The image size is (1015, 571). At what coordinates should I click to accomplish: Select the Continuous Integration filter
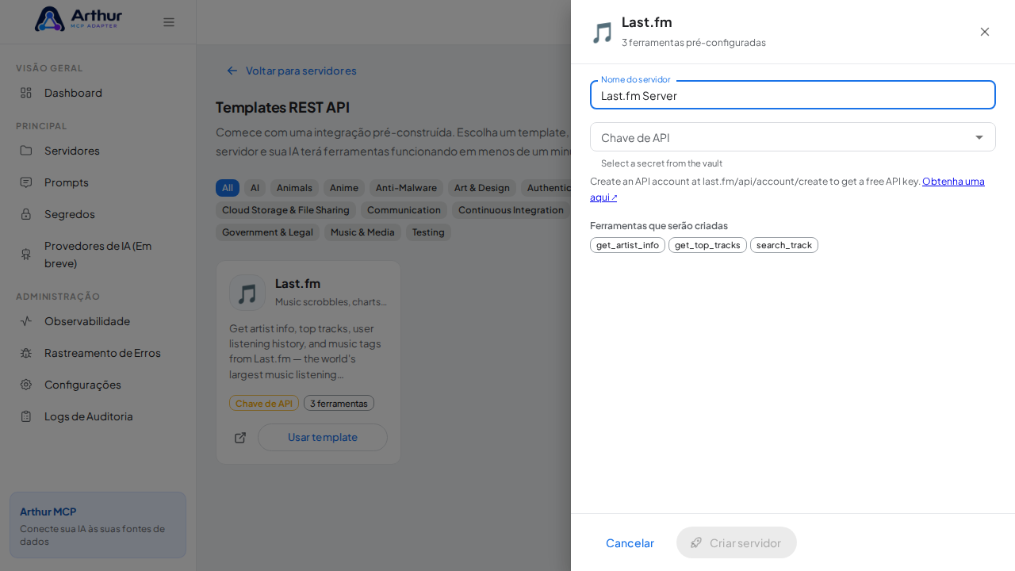511,210
